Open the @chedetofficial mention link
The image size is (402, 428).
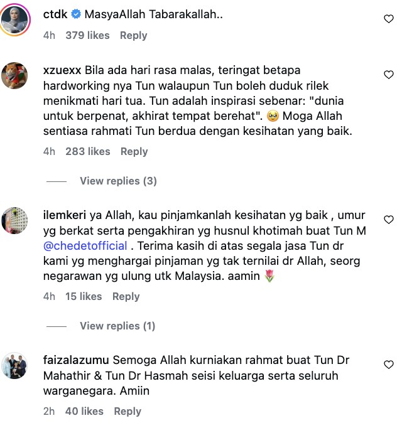(x=85, y=246)
